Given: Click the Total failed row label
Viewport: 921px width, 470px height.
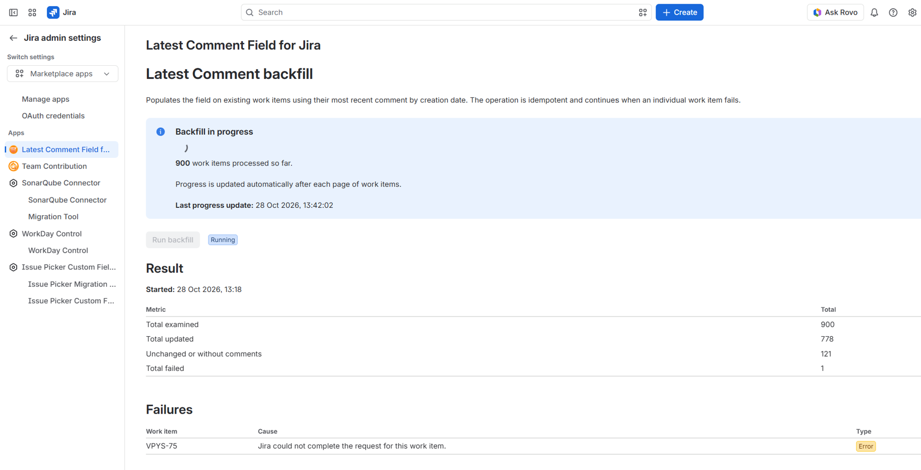Looking at the screenshot, I should (x=165, y=368).
